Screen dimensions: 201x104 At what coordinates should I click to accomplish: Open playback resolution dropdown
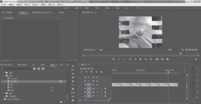pyautogui.click(x=173, y=50)
